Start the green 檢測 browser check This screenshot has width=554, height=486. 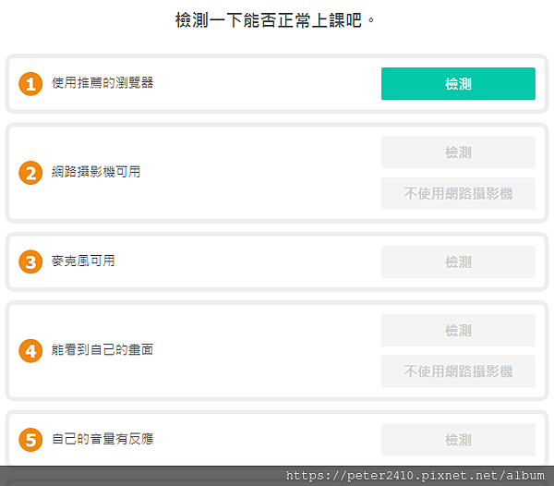pos(458,84)
